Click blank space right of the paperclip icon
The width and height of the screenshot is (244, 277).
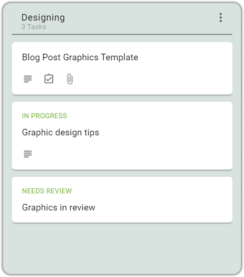point(152,79)
